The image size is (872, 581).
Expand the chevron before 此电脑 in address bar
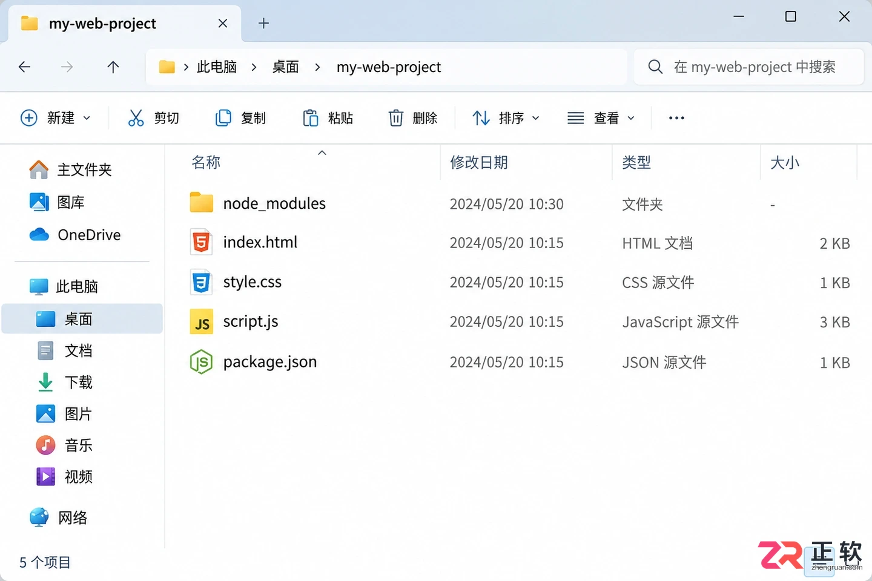186,67
